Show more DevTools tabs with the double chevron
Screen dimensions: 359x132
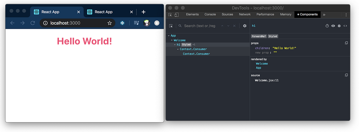pyautogui.click(x=324, y=15)
